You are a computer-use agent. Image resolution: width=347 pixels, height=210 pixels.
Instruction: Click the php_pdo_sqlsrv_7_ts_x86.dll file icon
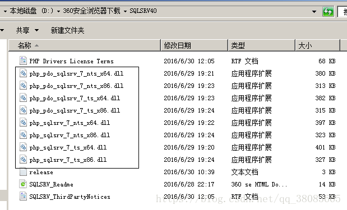[23, 110]
